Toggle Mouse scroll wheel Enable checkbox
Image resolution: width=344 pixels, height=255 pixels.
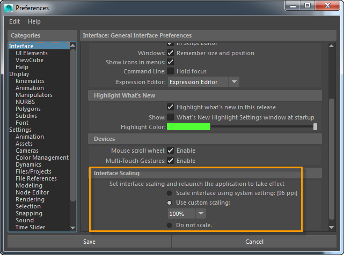coord(171,151)
